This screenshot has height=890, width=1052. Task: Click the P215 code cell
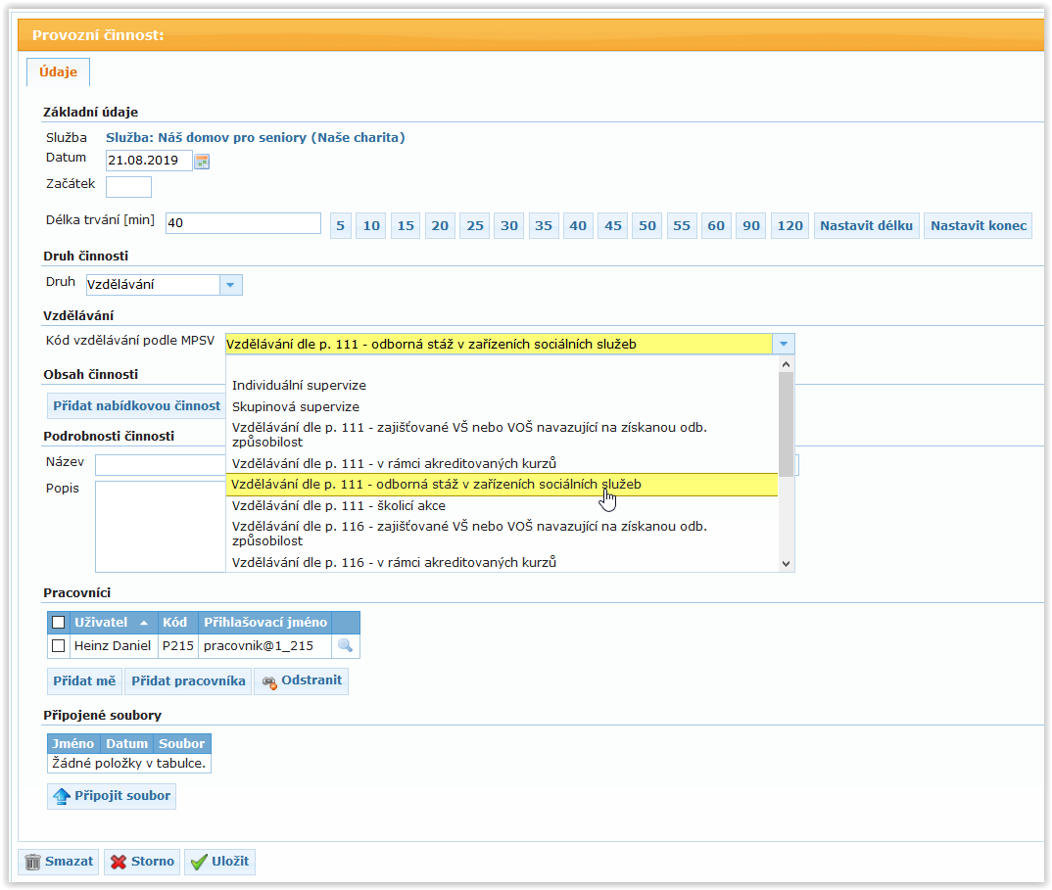178,646
